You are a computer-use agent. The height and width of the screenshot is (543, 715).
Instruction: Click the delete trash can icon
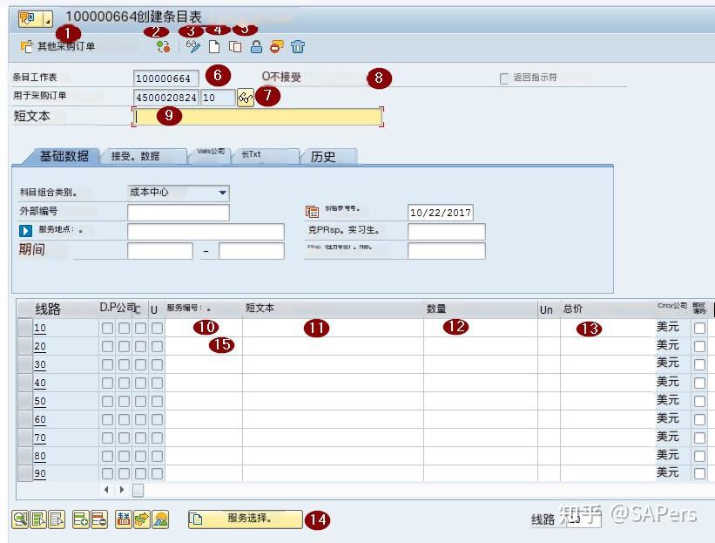click(x=297, y=46)
